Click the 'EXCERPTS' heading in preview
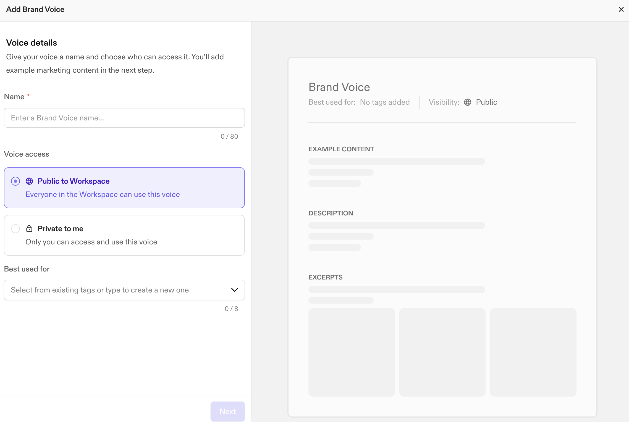629x422 pixels. tap(326, 277)
